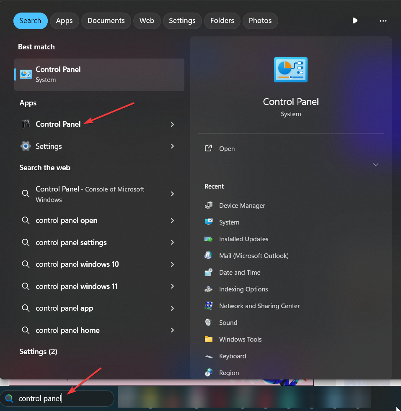Expand the Settings app entry chevron
The height and width of the screenshot is (411, 401).
[172, 146]
